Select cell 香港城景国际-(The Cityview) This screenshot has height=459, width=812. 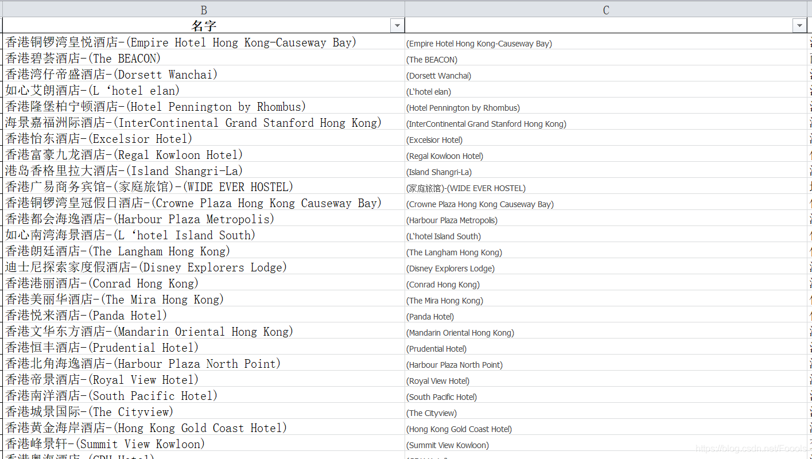[x=204, y=411]
